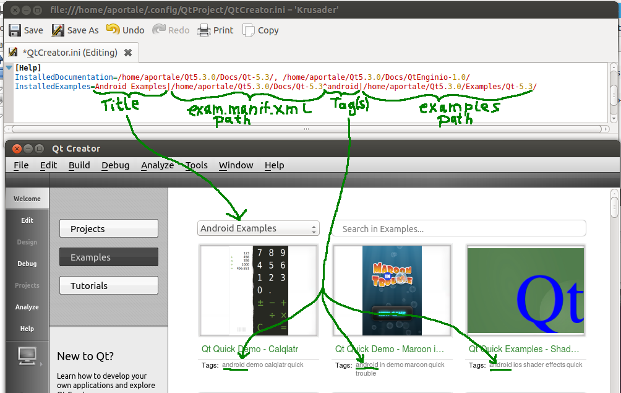Click the Print icon
Image resolution: width=621 pixels, height=393 pixels.
(204, 30)
